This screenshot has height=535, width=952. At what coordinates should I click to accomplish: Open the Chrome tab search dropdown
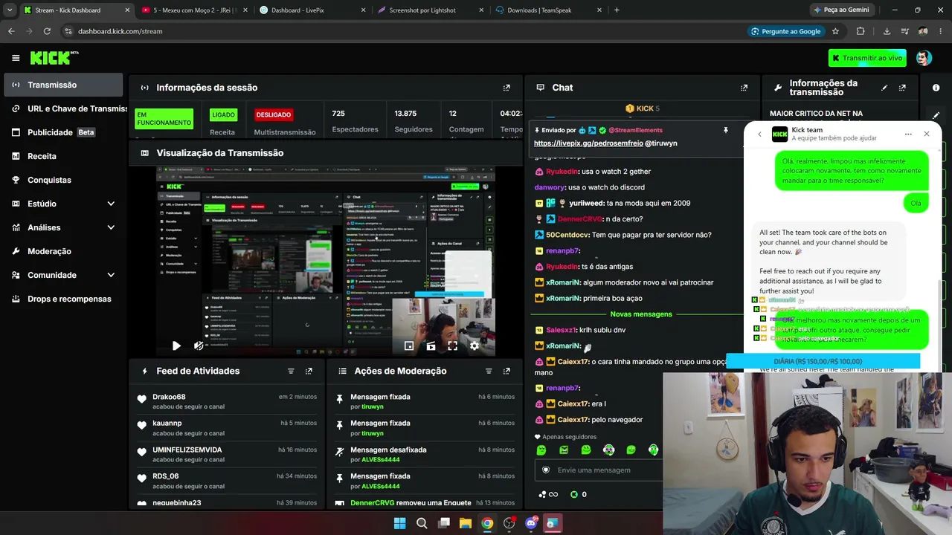(x=10, y=10)
